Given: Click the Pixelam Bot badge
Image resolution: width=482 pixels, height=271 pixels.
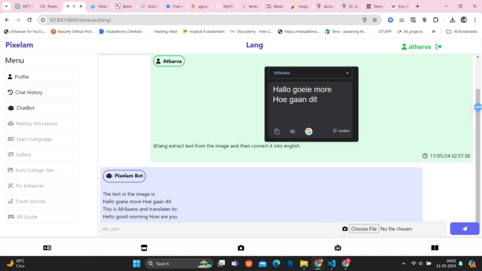Looking at the screenshot, I should pos(124,176).
